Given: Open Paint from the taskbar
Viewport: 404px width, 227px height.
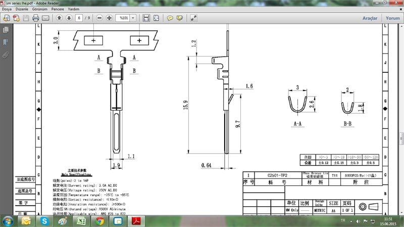Looking at the screenshot, I should 63,221.
